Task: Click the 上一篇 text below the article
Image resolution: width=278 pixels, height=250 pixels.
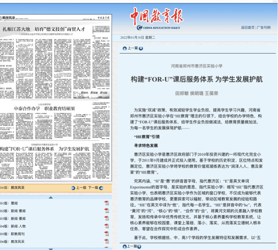Action: [x=132, y=246]
